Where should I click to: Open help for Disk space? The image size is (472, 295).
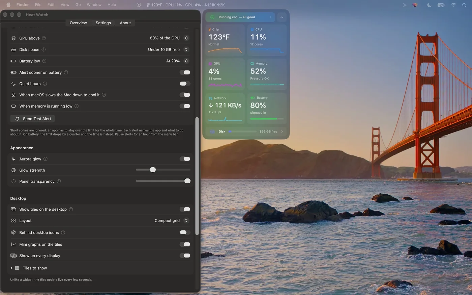pyautogui.click(x=43, y=50)
